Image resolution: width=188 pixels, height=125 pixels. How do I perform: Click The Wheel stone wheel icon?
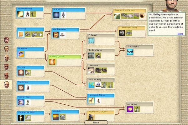pyautogui.click(x=21, y=87)
